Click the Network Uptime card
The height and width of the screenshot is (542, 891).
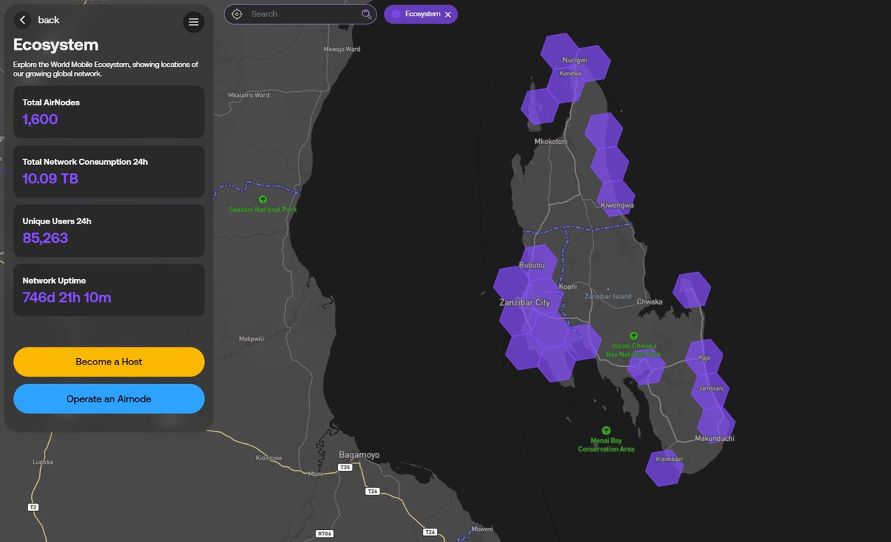coord(109,290)
